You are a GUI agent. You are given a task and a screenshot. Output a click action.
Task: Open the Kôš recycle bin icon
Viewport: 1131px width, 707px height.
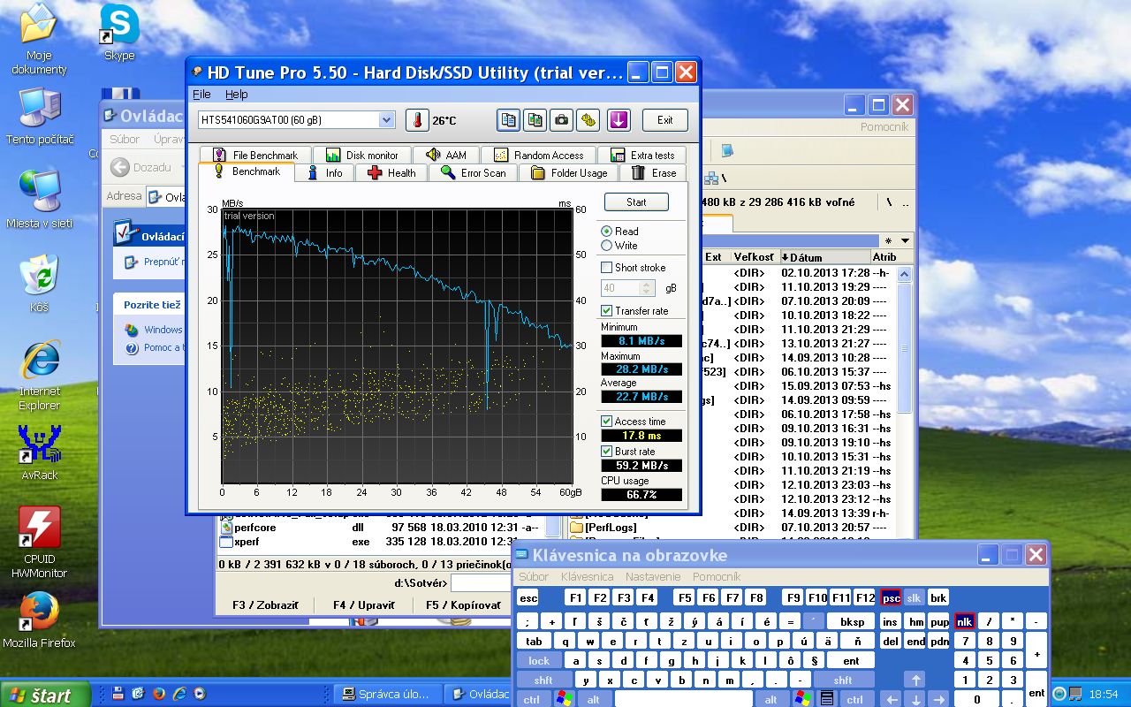[x=40, y=283]
